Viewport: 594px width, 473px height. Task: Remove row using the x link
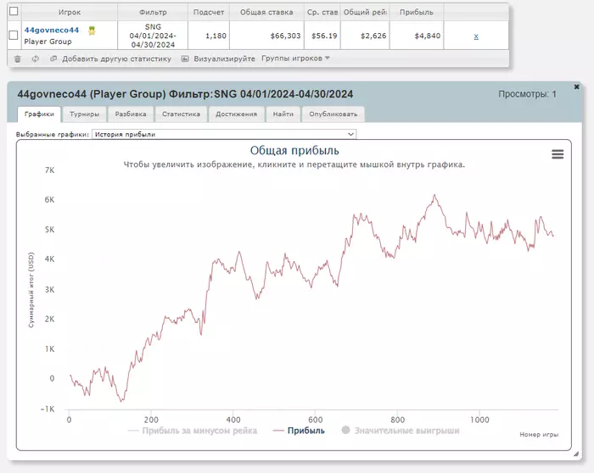pos(476,36)
